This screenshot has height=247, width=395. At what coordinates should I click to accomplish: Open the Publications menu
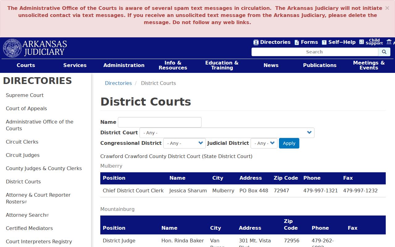tap(320, 65)
